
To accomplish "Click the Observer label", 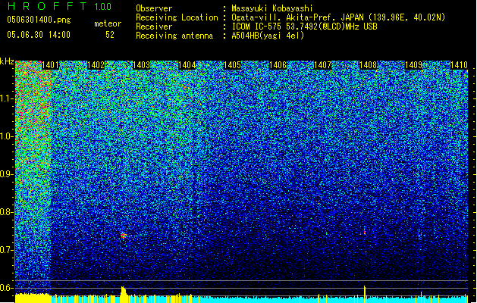I will (x=154, y=8).
